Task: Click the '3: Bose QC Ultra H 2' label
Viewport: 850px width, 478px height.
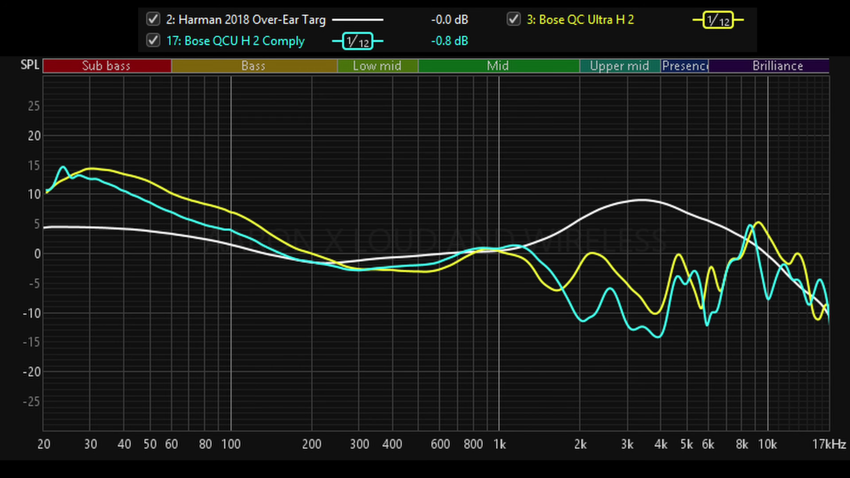Action: pyautogui.click(x=580, y=20)
